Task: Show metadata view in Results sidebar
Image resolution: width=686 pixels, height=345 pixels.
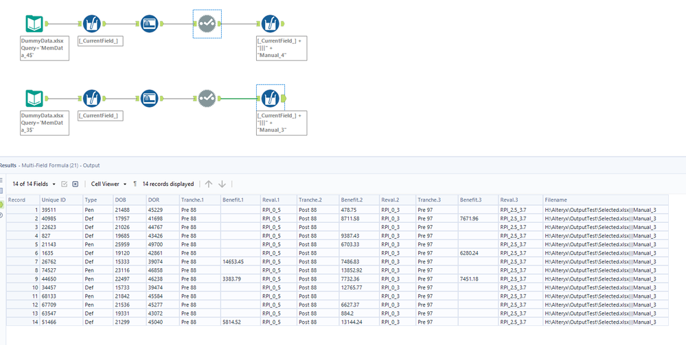Action: pos(1,191)
